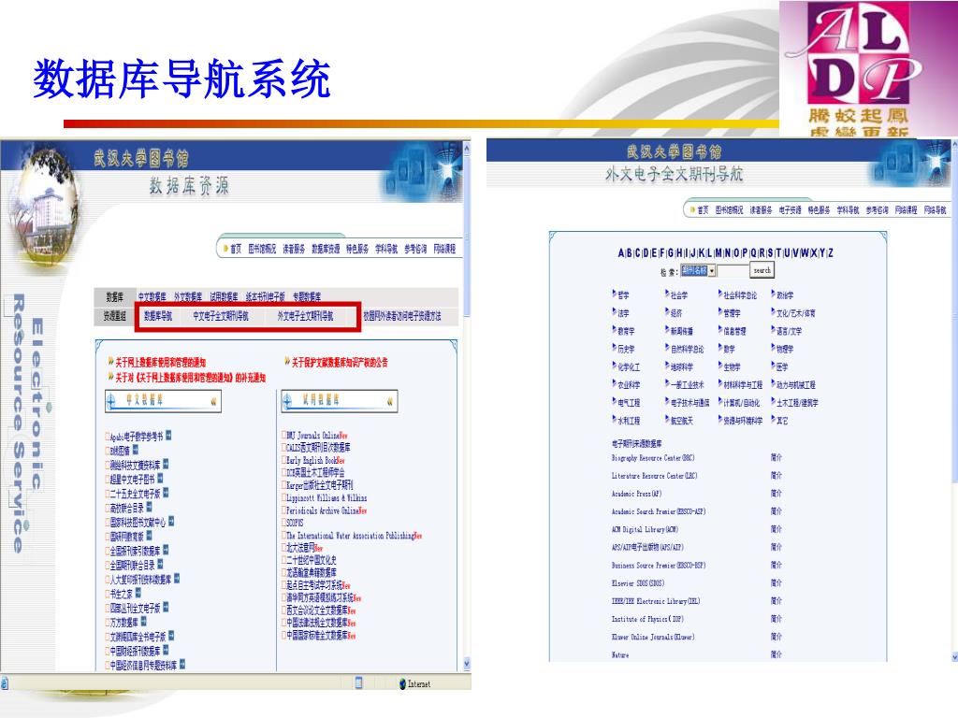Open Kluwer Online Journals entry
Screen dimensions: 958x718
(653, 637)
